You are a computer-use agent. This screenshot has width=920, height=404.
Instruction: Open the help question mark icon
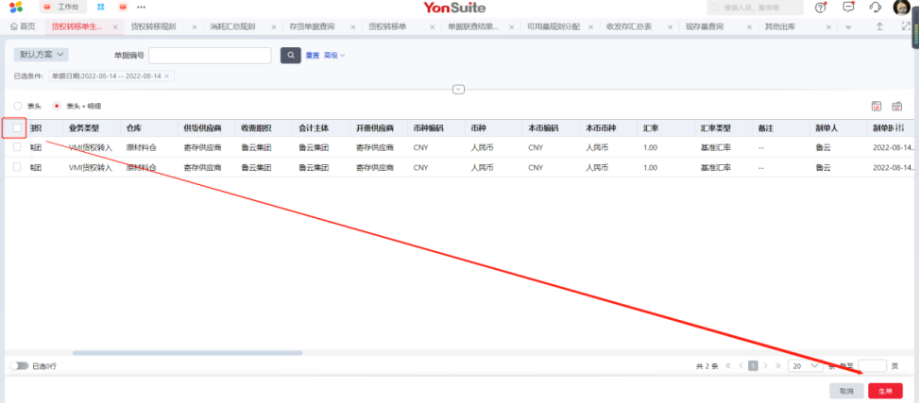[820, 8]
